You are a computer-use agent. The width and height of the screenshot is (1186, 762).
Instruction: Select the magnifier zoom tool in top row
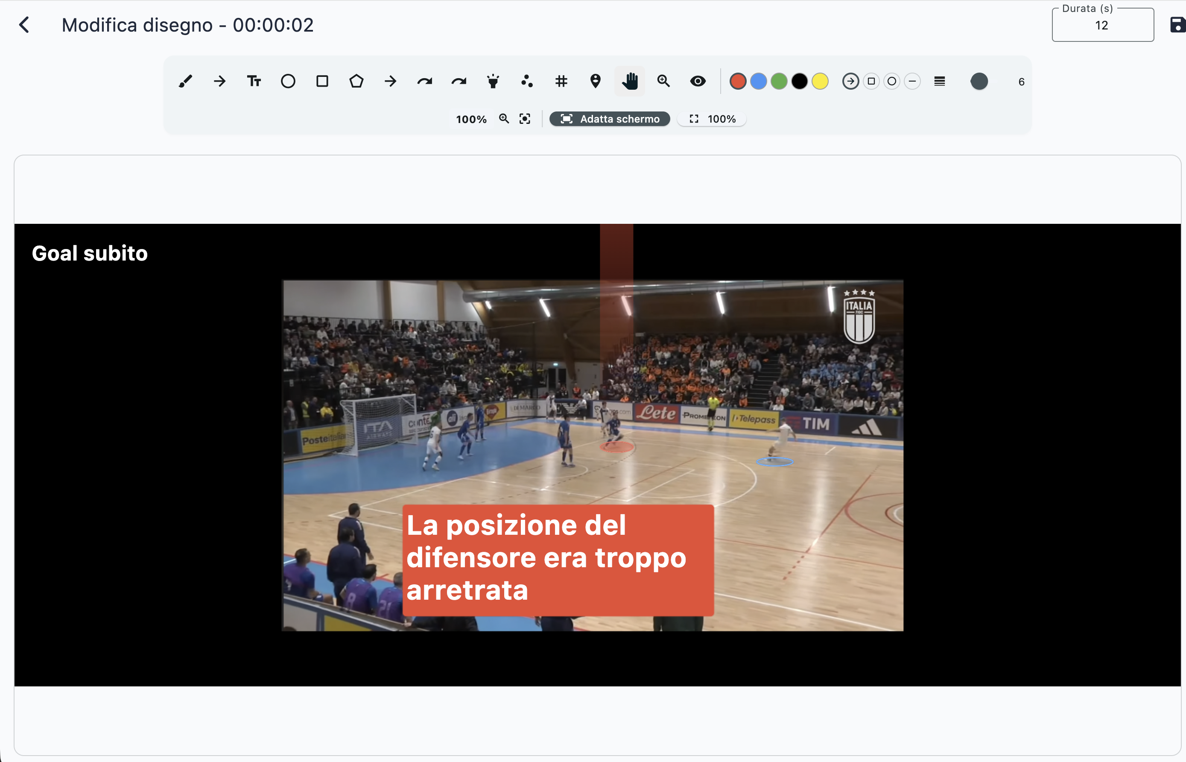(664, 81)
